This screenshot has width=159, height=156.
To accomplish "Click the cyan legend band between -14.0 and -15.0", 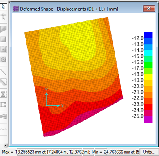I will 148,53.
